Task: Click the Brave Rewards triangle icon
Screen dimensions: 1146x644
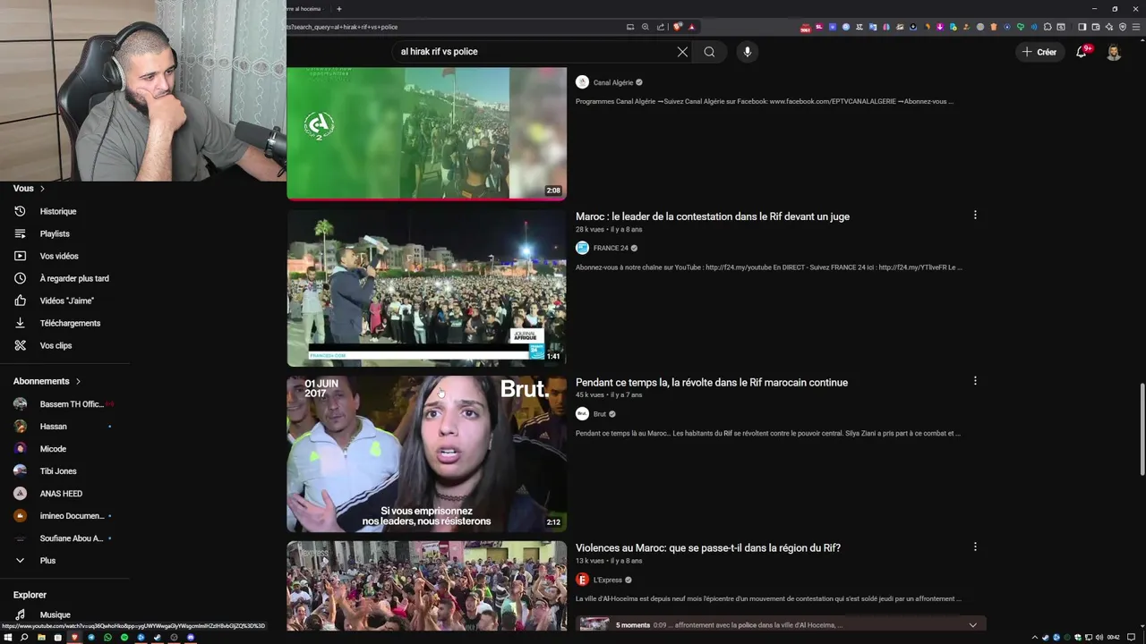Action: (691, 27)
